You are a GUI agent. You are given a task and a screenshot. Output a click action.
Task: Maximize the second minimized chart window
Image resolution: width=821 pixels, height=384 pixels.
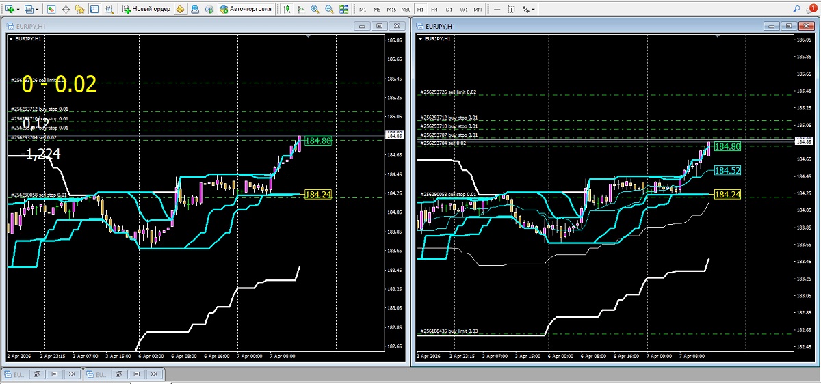coord(137,374)
